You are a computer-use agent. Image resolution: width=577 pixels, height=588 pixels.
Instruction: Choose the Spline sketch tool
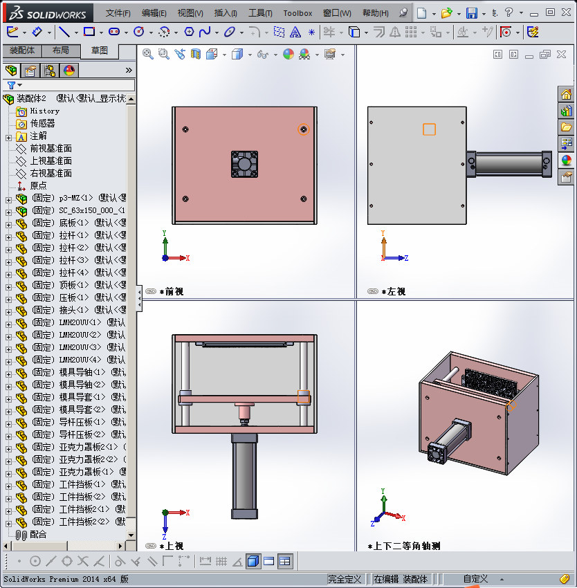tap(205, 33)
